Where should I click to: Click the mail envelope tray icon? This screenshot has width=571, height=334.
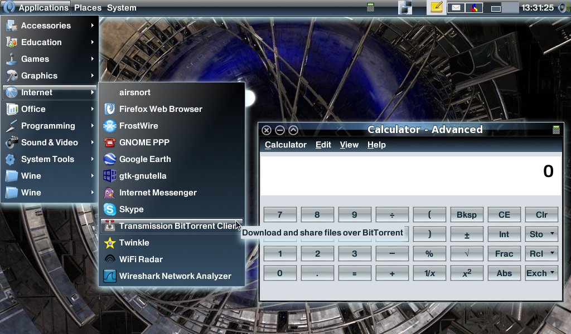click(456, 8)
